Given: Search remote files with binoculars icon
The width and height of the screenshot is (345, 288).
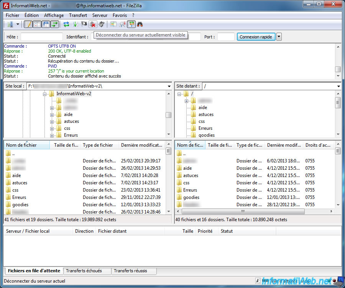Looking at the screenshot, I should [140, 24].
